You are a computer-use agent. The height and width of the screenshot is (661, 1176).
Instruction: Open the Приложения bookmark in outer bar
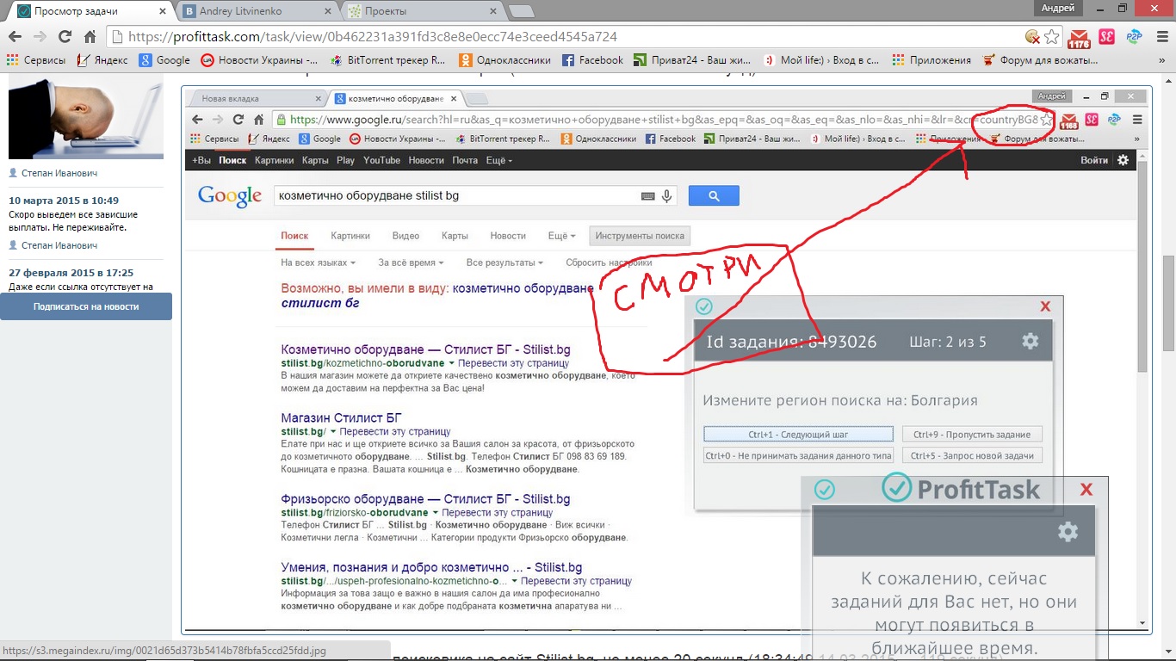pos(932,60)
